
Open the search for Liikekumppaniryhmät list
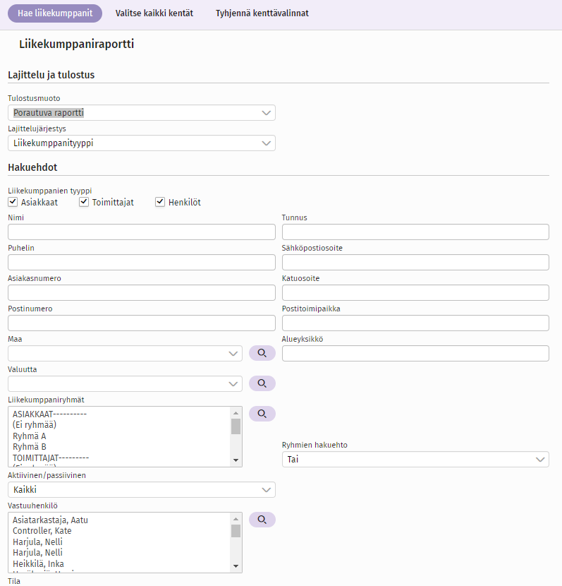[x=262, y=414]
